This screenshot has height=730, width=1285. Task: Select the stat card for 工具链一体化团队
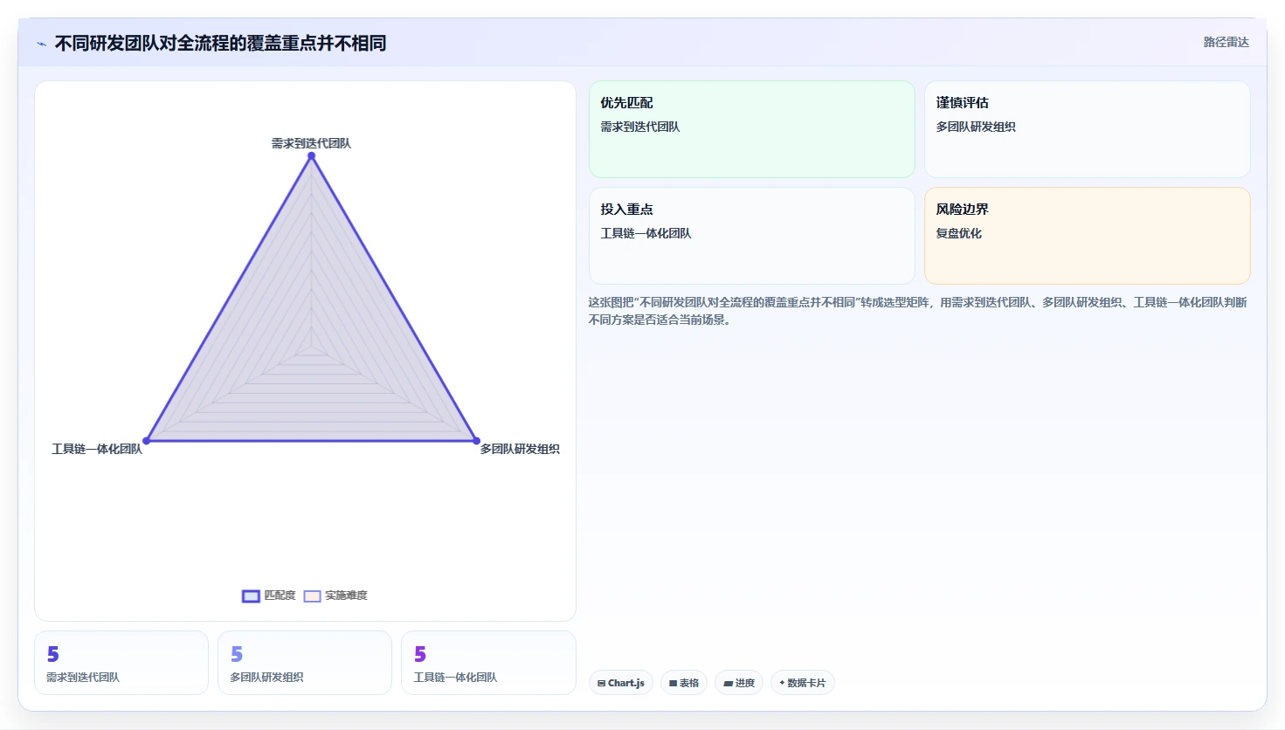coord(488,663)
